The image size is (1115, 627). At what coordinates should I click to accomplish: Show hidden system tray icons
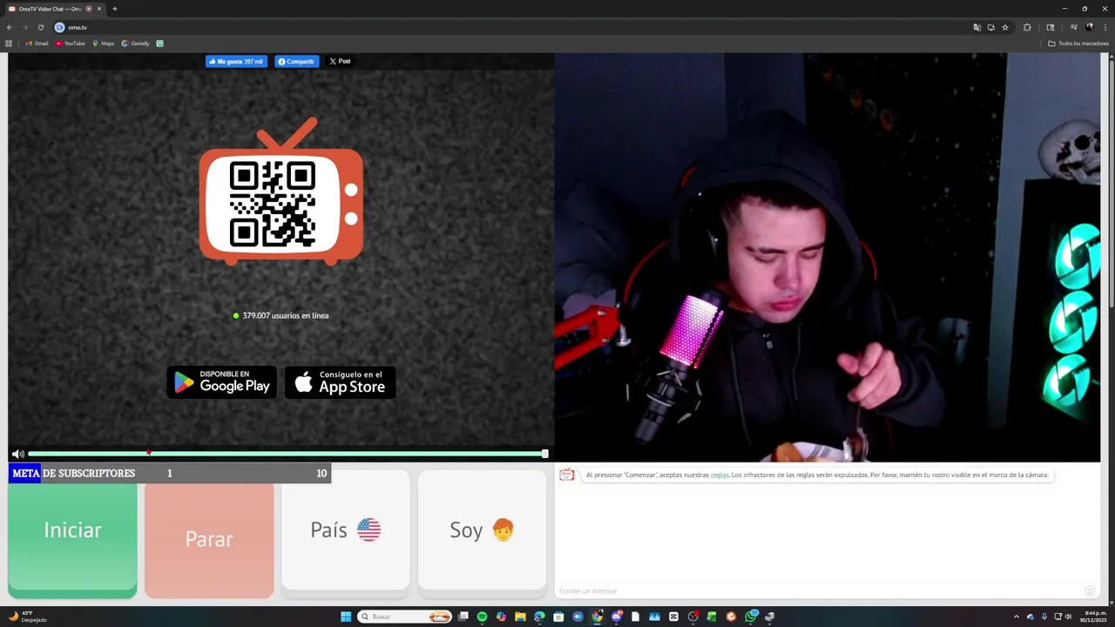[x=1016, y=617]
